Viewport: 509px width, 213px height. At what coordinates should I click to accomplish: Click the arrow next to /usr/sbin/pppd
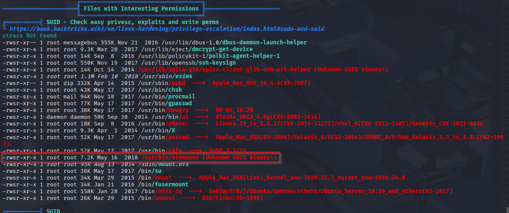pos(199,83)
